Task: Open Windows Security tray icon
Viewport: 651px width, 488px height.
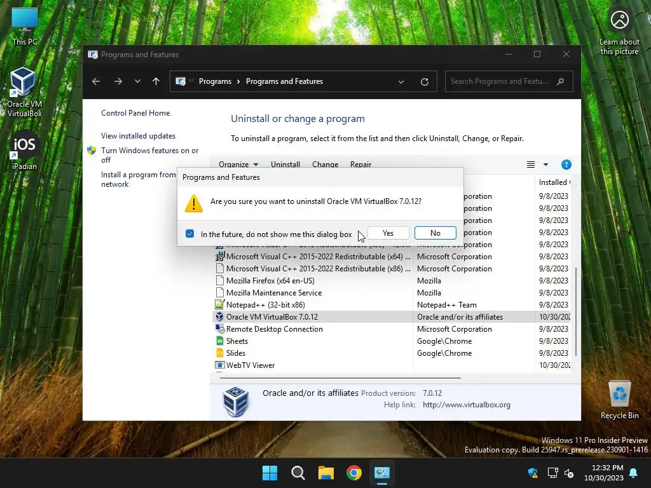Action: tap(533, 473)
